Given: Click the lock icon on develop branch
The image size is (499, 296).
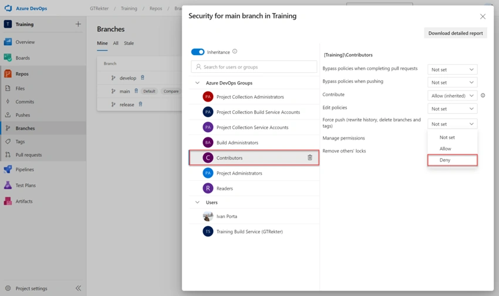Looking at the screenshot, I should pos(143,78).
